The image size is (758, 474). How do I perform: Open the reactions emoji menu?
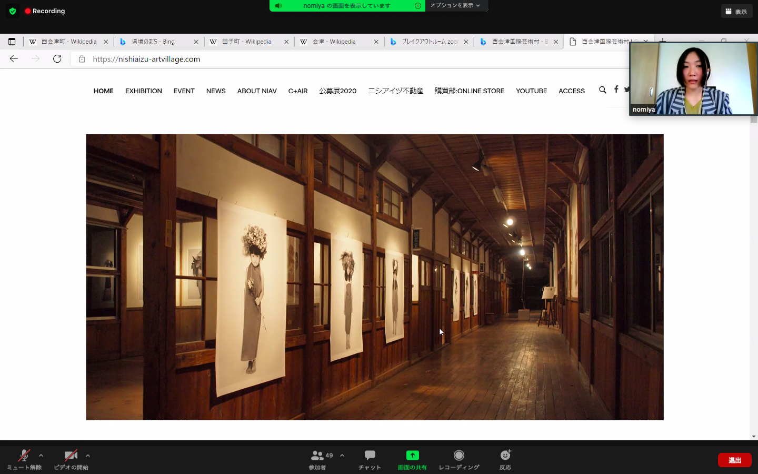click(505, 459)
